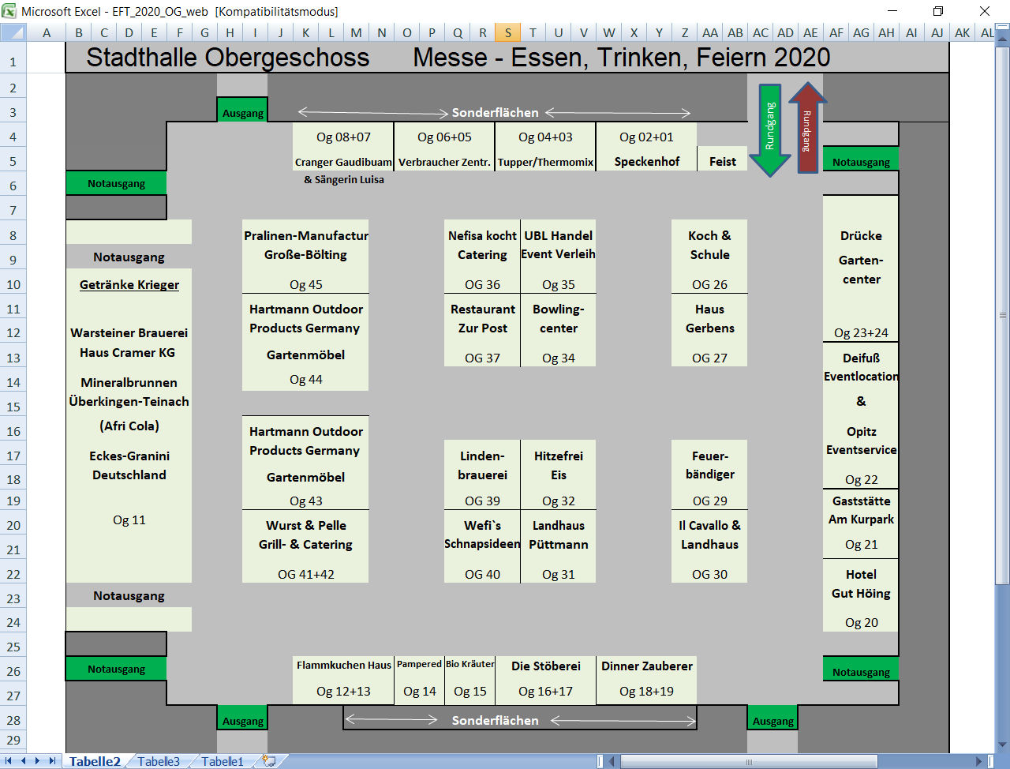Click the 'Pralinen-Manufactur' cell

(x=306, y=236)
